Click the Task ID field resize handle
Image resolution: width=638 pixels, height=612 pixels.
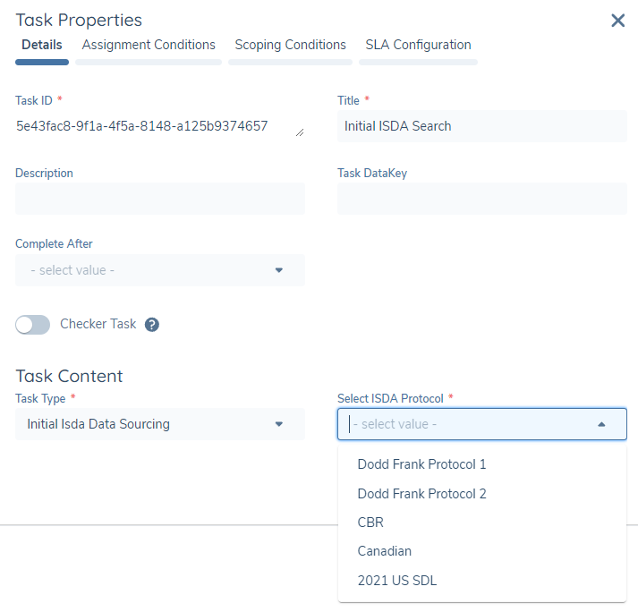[x=299, y=132]
